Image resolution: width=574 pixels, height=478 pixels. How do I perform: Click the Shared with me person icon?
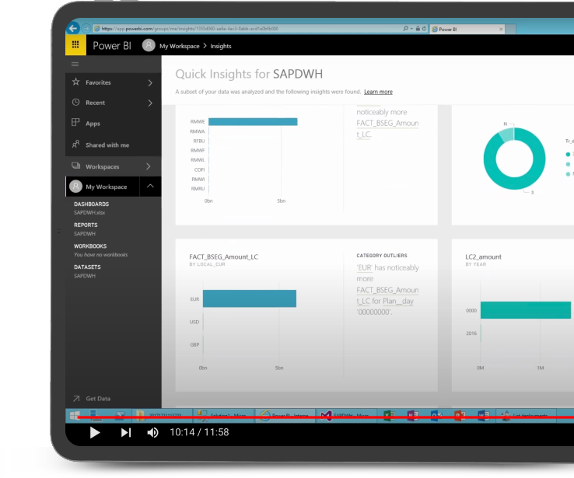click(x=75, y=144)
